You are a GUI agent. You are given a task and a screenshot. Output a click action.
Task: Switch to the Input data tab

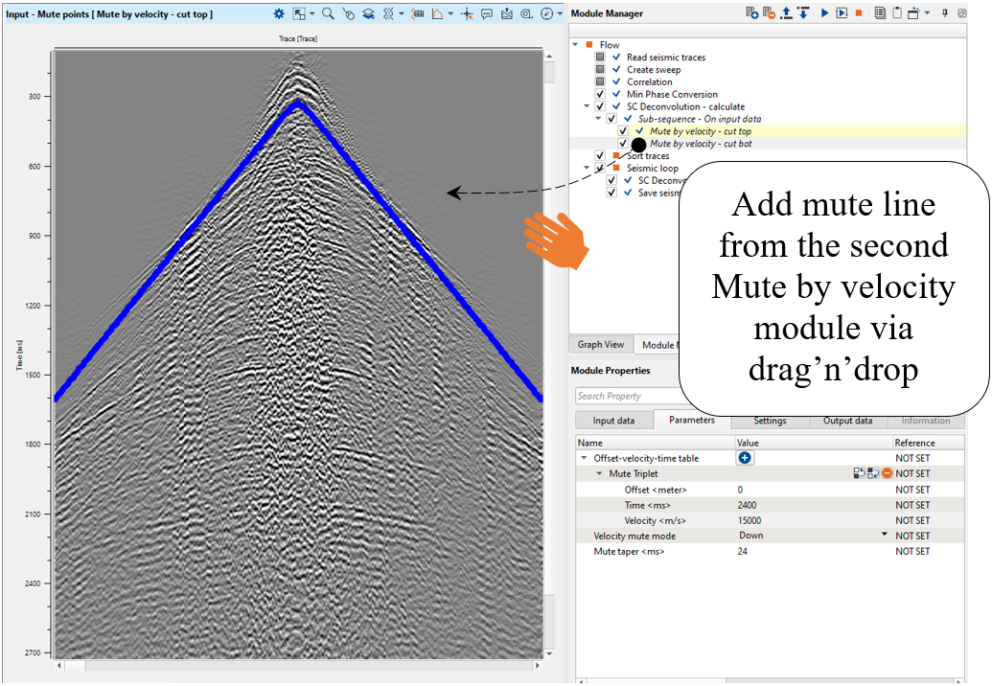pos(613,421)
